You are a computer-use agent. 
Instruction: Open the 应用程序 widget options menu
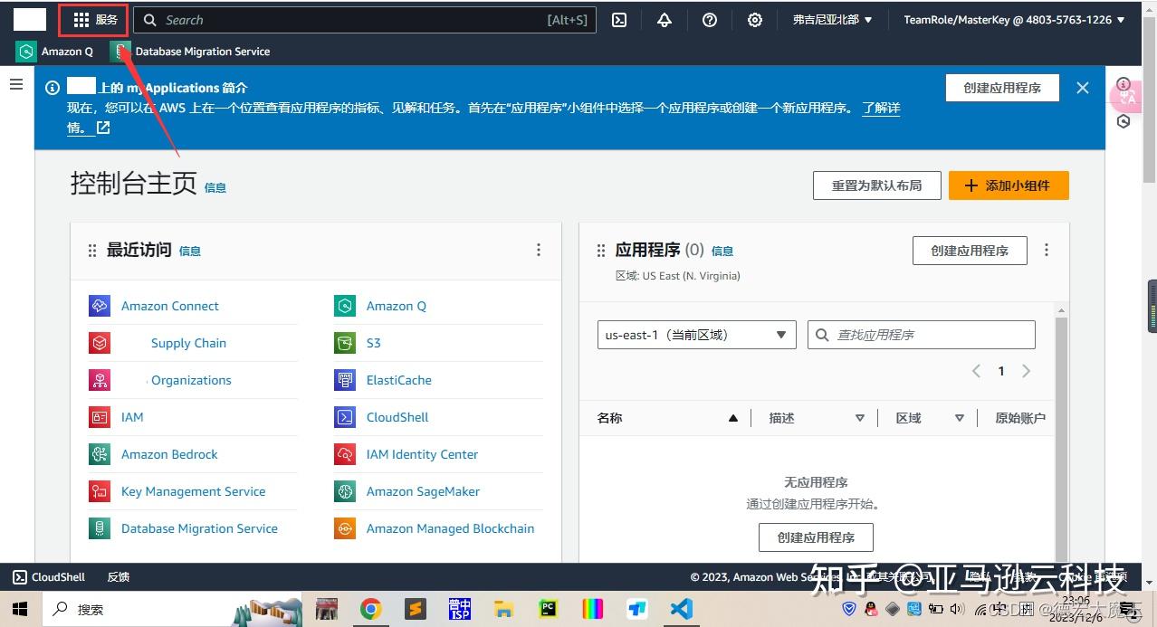point(1047,251)
